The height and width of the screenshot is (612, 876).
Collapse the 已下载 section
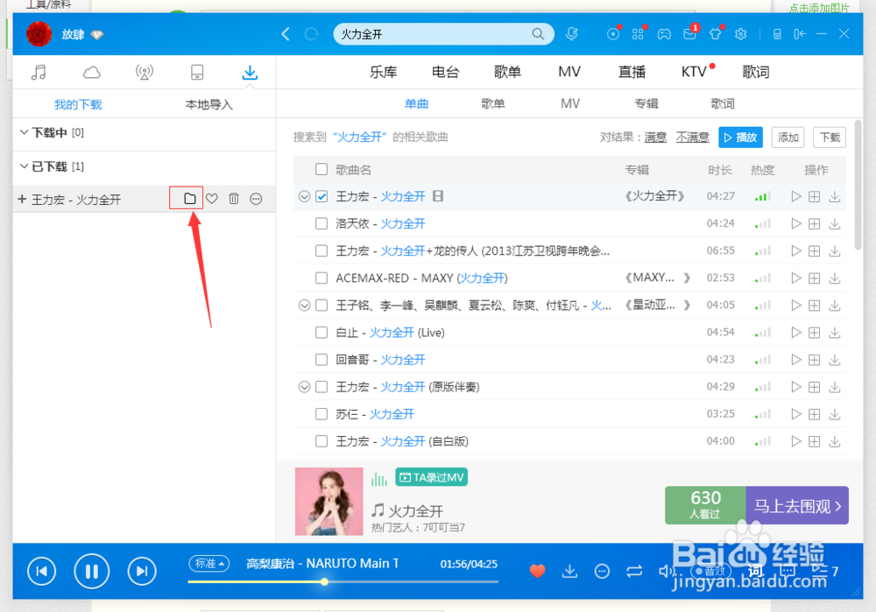[24, 166]
